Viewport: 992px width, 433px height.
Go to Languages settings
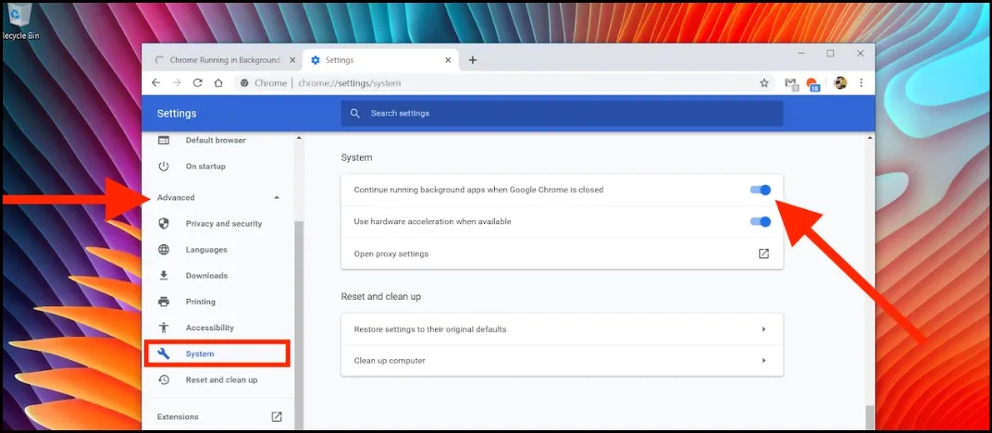pyautogui.click(x=206, y=250)
